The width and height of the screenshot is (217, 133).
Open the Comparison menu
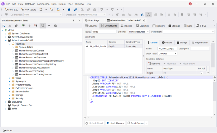click(43, 4)
